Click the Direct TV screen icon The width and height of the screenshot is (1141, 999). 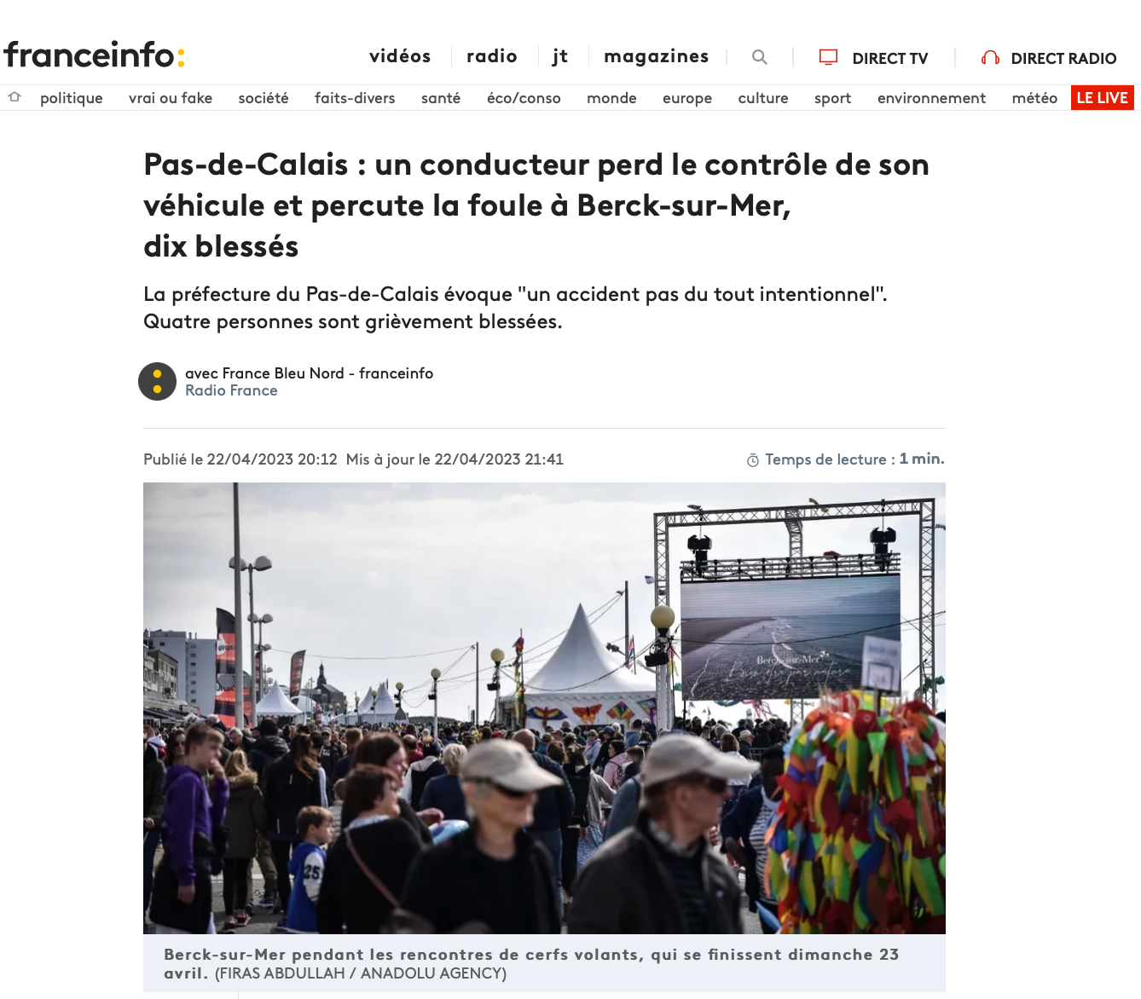(x=828, y=57)
